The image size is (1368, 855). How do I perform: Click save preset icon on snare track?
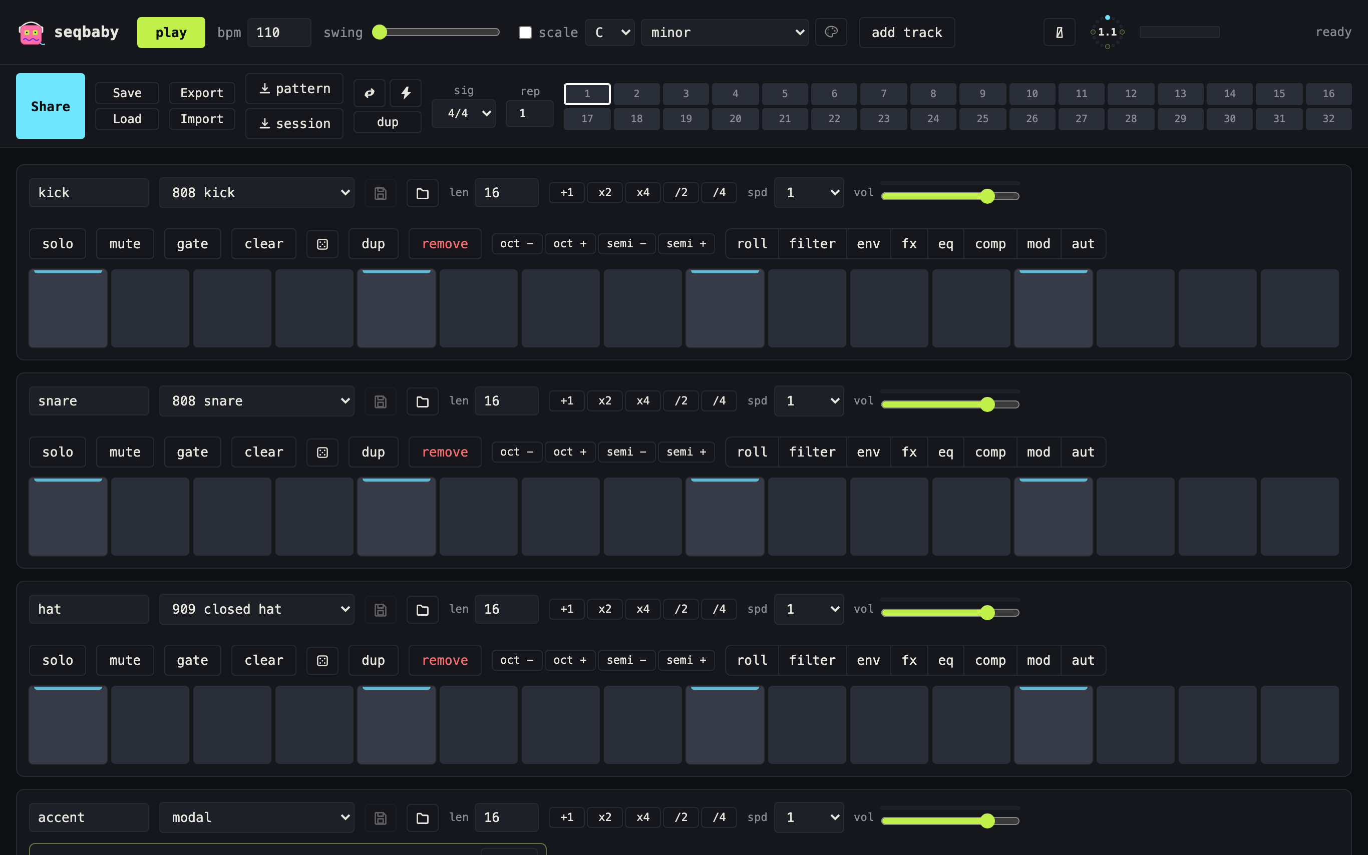[x=381, y=401]
